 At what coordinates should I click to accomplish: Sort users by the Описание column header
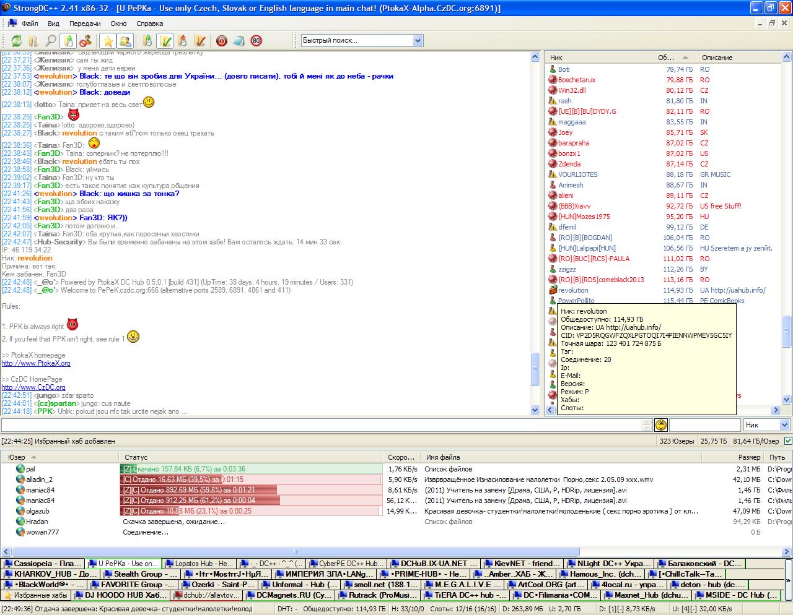739,58
